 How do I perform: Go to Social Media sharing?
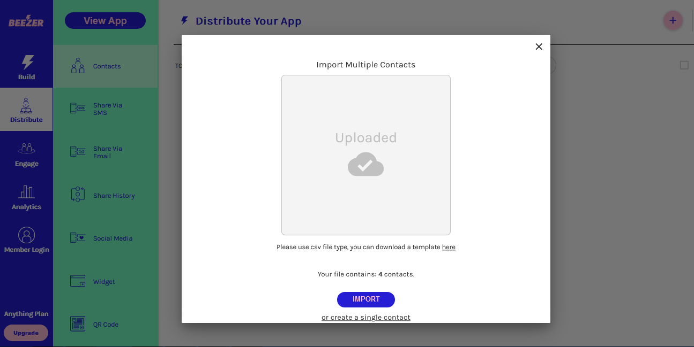point(113,238)
